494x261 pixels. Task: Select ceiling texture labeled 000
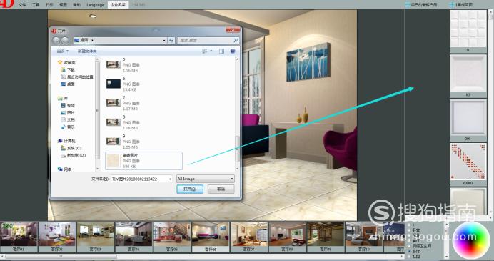[x=468, y=118]
